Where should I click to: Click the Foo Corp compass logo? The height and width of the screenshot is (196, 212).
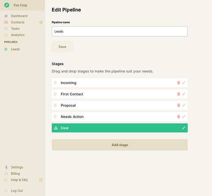7,5
